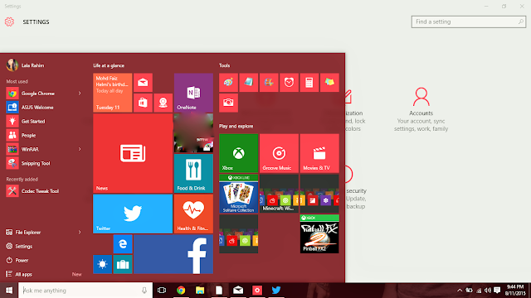Open Chrome from the taskbar
531x298 pixels.
coord(181,291)
